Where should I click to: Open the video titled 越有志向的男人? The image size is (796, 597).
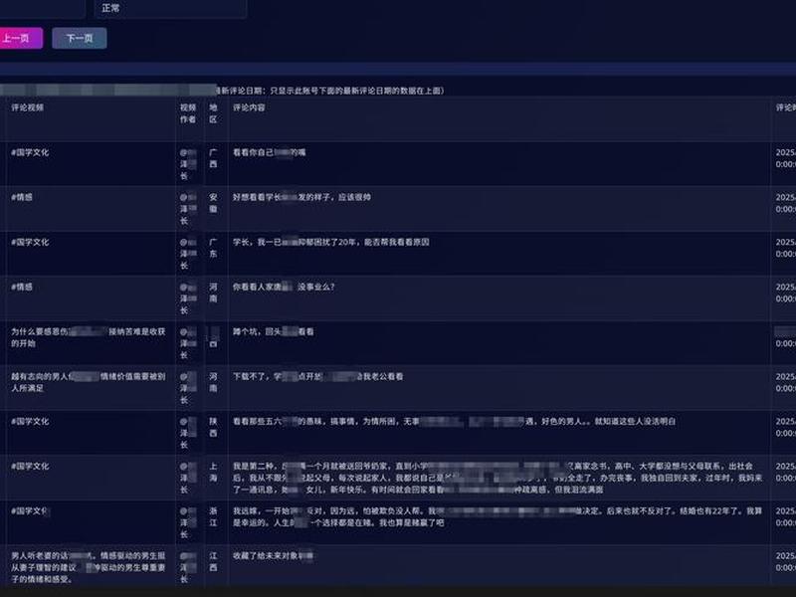pos(89,382)
